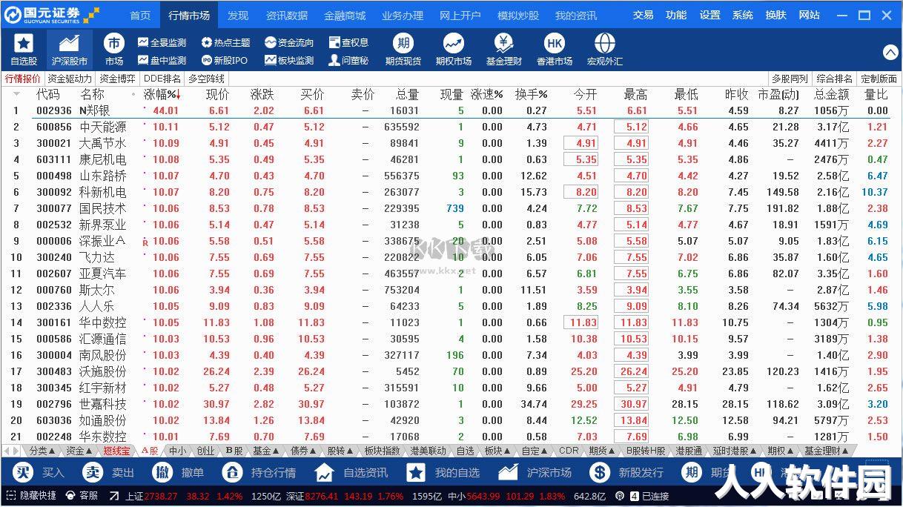
Task: Open 沪深市场 in the bottom bar
Action: coord(534,473)
